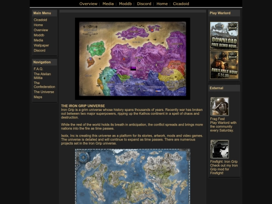This screenshot has width=272, height=204.
Task: Visit Moddb from the Main Menu sidebar
Action: [39, 35]
